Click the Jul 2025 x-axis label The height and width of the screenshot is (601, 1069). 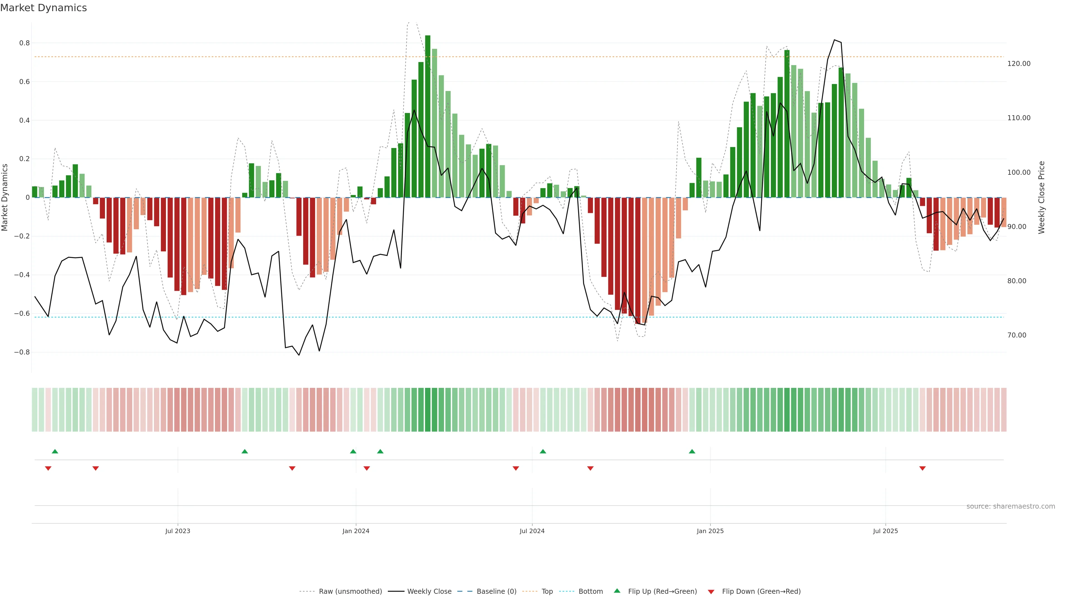(x=885, y=531)
